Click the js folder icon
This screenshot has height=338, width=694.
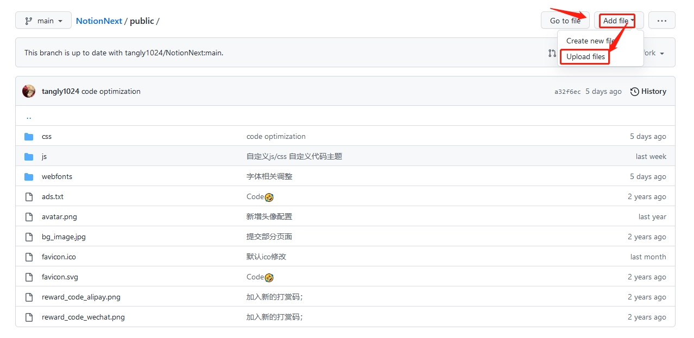point(29,156)
